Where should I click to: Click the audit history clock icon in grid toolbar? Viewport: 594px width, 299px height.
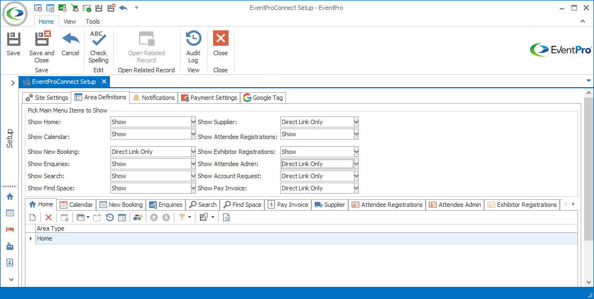[109, 217]
